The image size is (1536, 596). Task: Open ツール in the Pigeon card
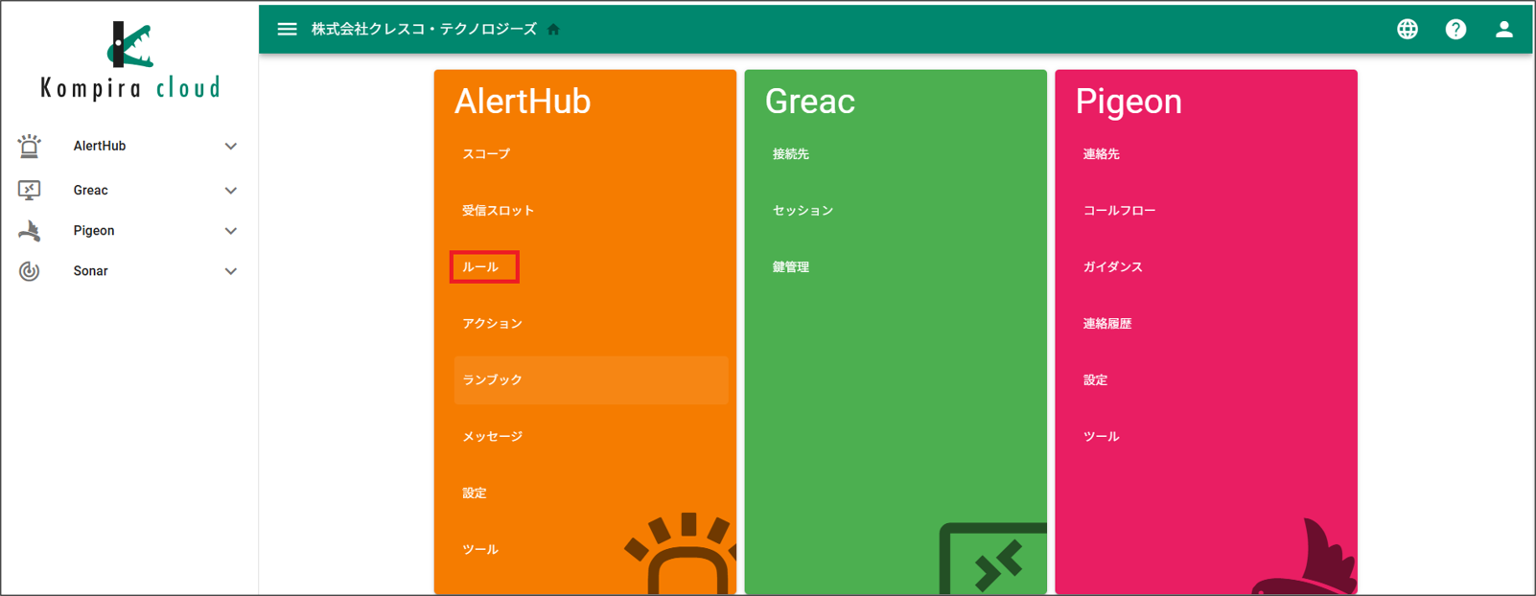tap(1102, 437)
